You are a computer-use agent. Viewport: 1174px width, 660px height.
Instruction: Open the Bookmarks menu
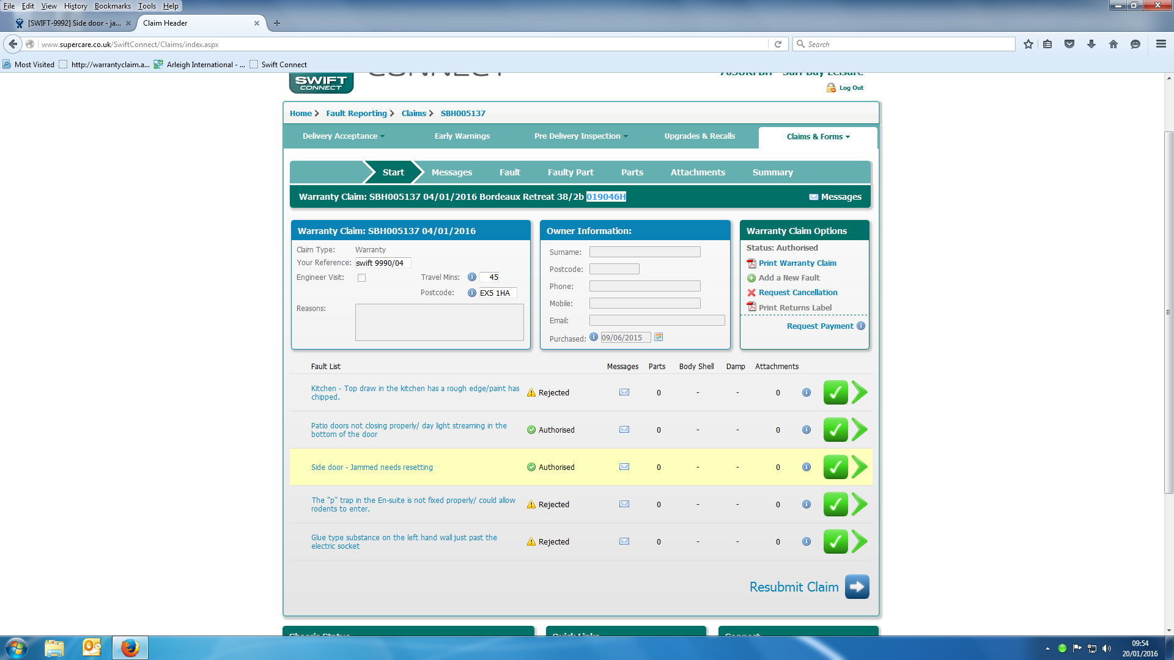[113, 6]
